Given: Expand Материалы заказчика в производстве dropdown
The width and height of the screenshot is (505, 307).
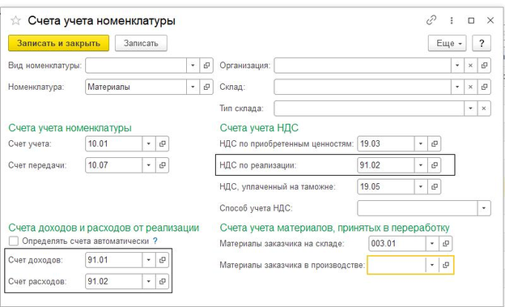Looking at the screenshot, I should tap(432, 265).
